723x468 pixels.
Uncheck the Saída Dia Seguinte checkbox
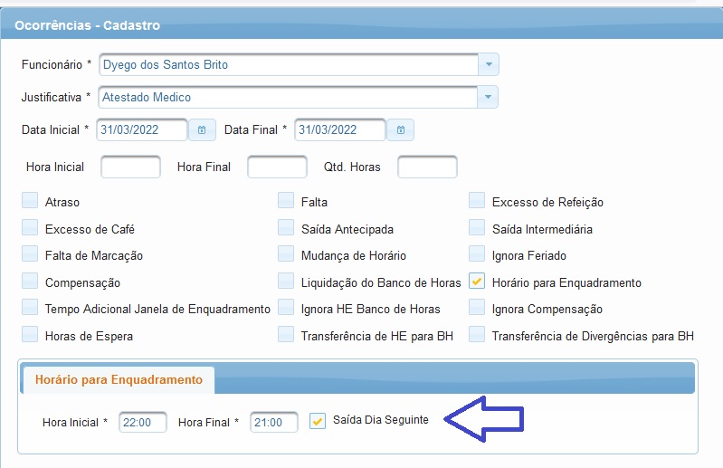tap(318, 421)
